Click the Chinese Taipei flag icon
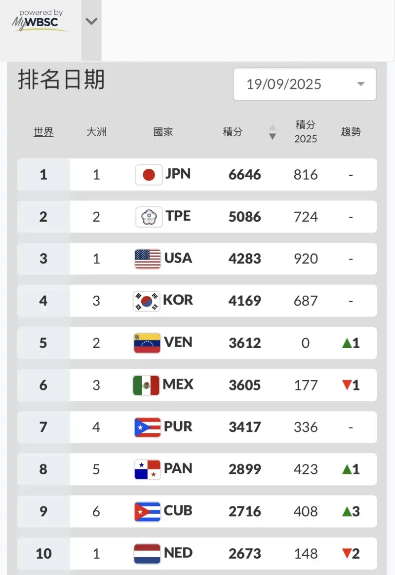Screen dimensions: 395x575 (x=149, y=217)
